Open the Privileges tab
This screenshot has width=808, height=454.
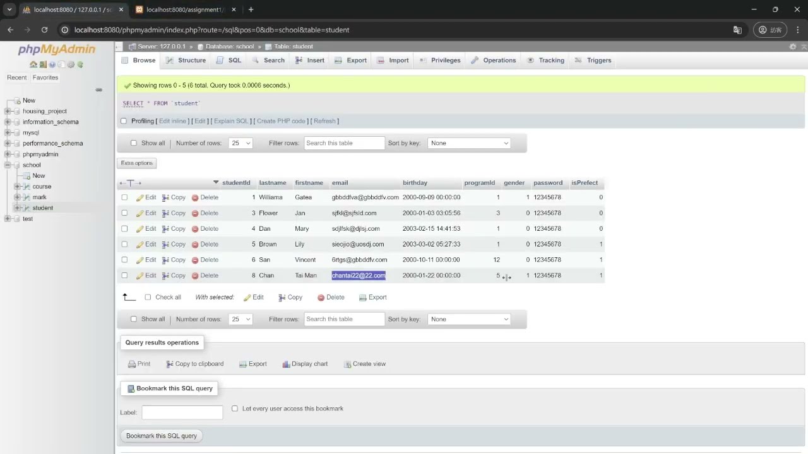(x=440, y=61)
